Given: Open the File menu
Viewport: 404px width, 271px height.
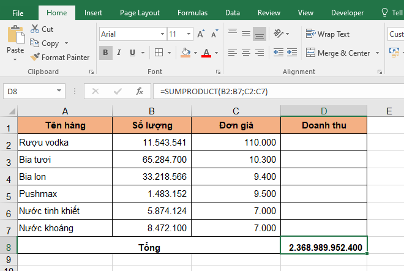Looking at the screenshot, I should pyautogui.click(x=18, y=12).
